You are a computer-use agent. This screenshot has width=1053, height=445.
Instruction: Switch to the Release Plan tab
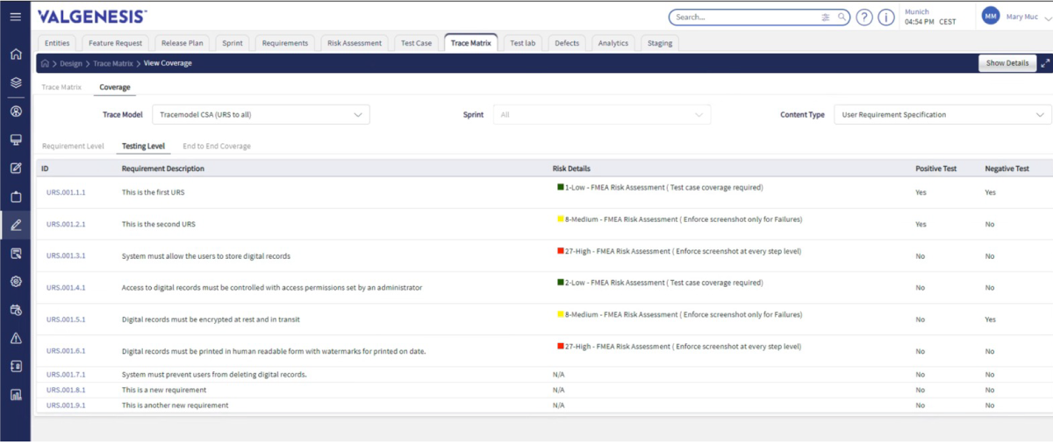point(183,42)
